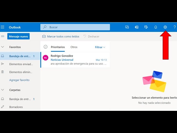Open notifications bell icon
Image resolution: width=177 pixels, height=133 pixels.
(x=156, y=27)
